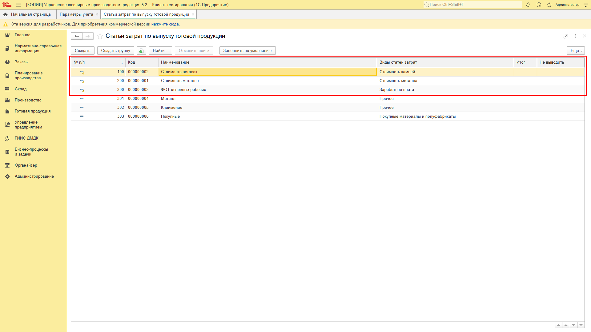The height and width of the screenshot is (332, 591).
Task: Click the Создать button
Action: click(82, 51)
